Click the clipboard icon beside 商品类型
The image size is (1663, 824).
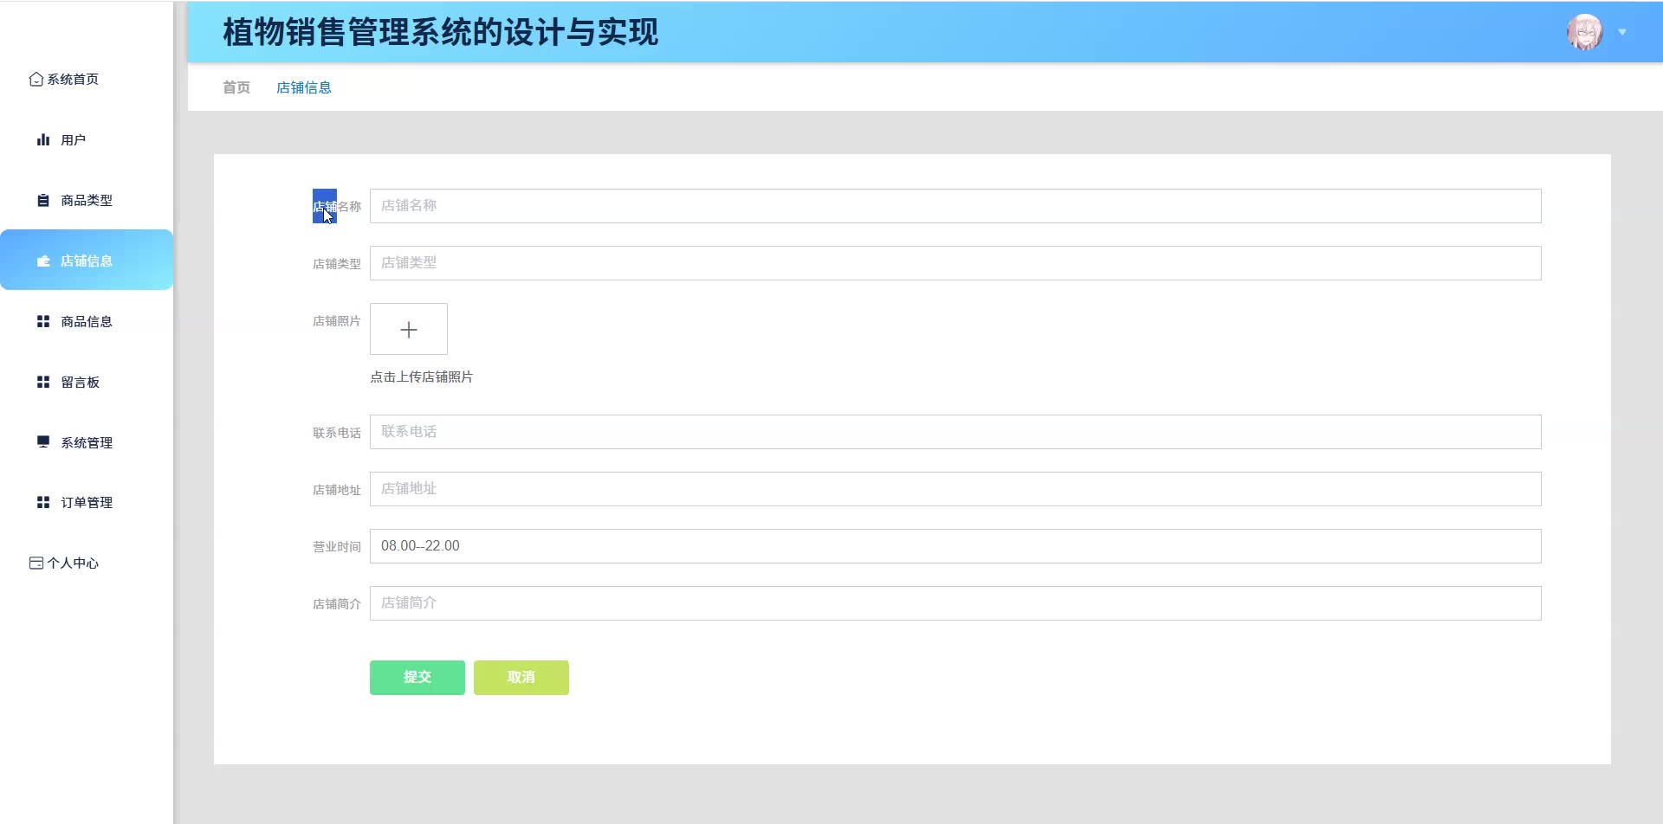click(43, 200)
